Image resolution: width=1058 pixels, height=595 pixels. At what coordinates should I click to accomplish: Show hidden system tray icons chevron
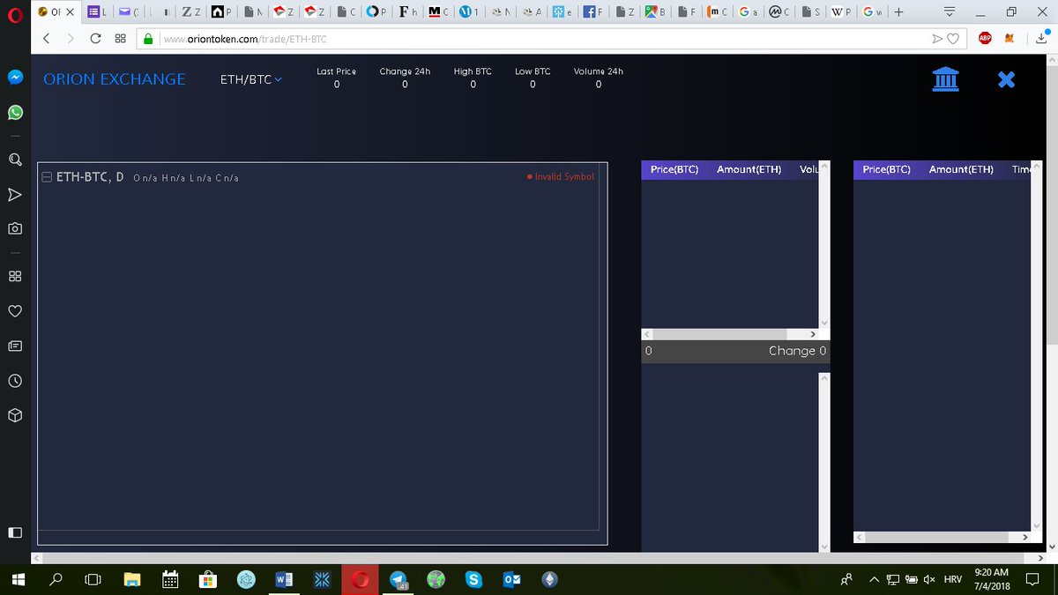[x=874, y=579]
